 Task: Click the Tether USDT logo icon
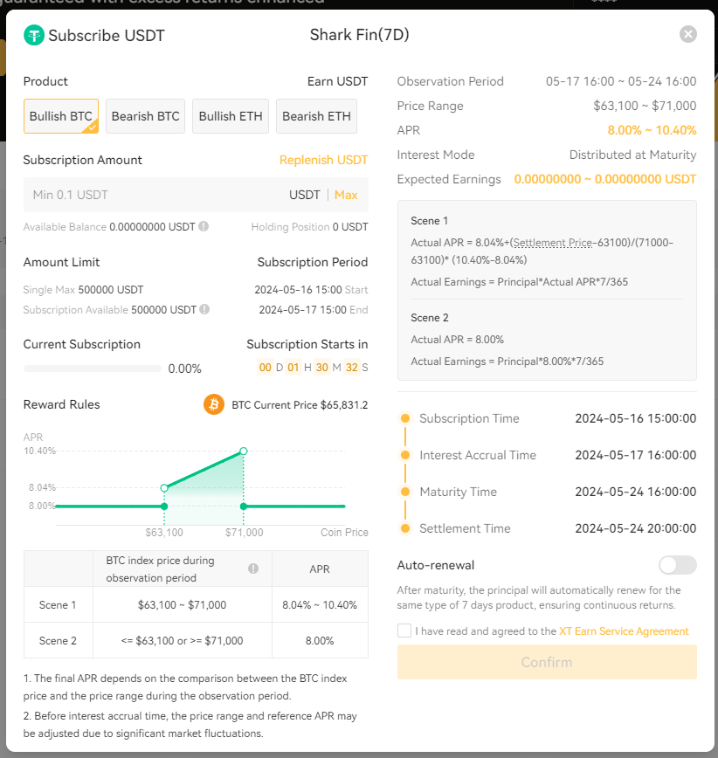tap(34, 35)
